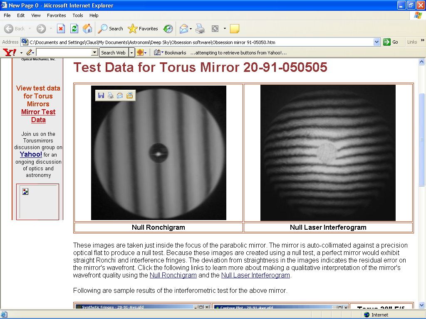Image resolution: width=426 pixels, height=319 pixels.
Task: Click the vertical scrollbar up arrow
Action: pyautogui.click(x=422, y=62)
